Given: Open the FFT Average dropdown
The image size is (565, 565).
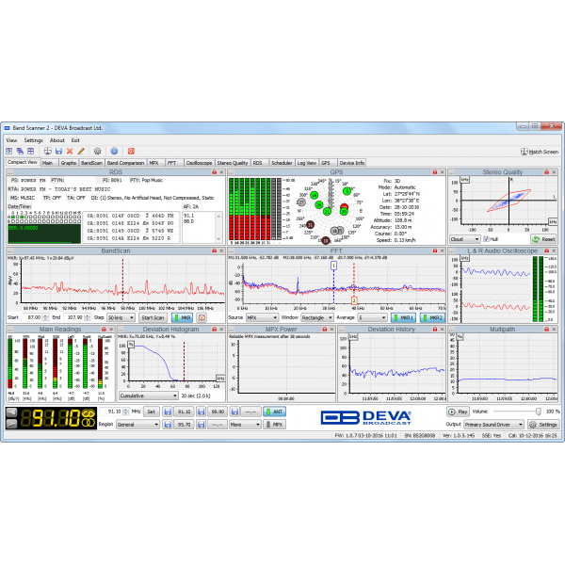Looking at the screenshot, I should click(372, 318).
